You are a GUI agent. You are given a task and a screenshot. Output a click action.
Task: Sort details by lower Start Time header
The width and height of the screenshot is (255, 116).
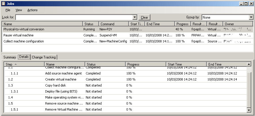coord(186,64)
